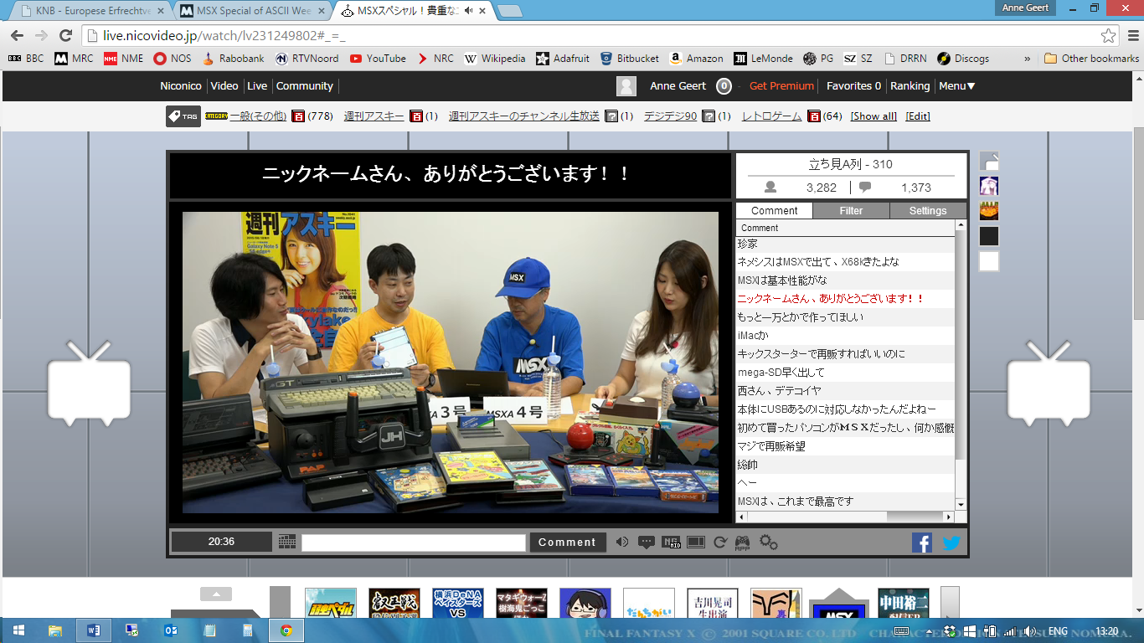This screenshot has width=1144, height=643.
Task: Open the game controller APP icon
Action: 743,543
